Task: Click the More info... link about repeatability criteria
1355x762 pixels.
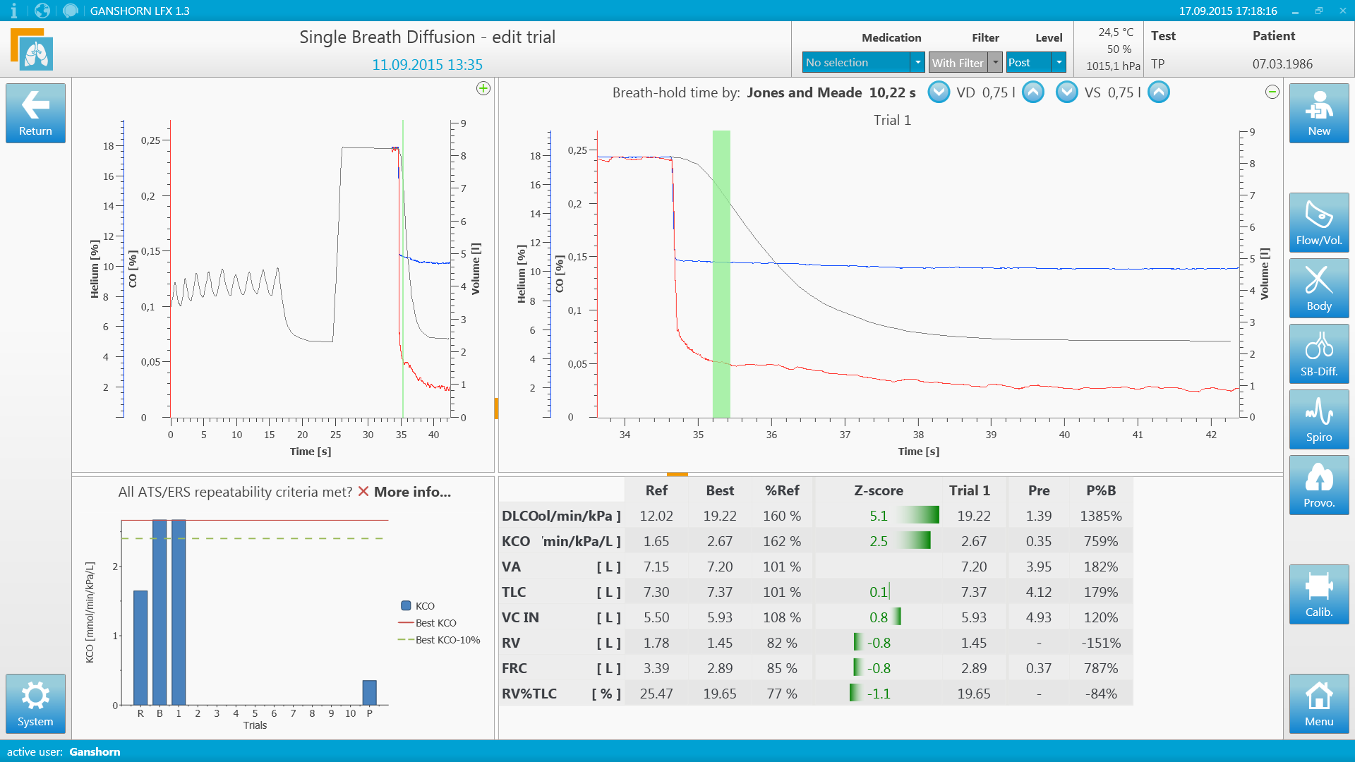Action: pyautogui.click(x=411, y=492)
